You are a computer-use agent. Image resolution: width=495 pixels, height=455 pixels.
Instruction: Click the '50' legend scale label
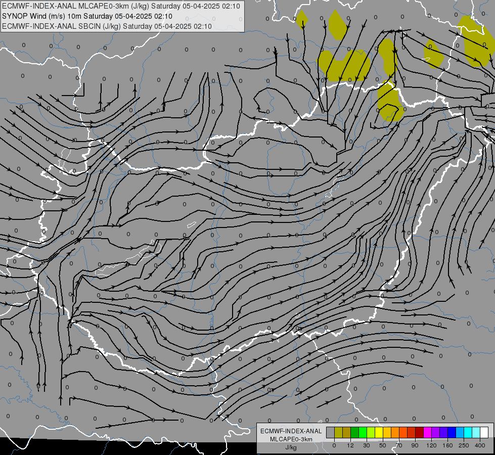383,445
